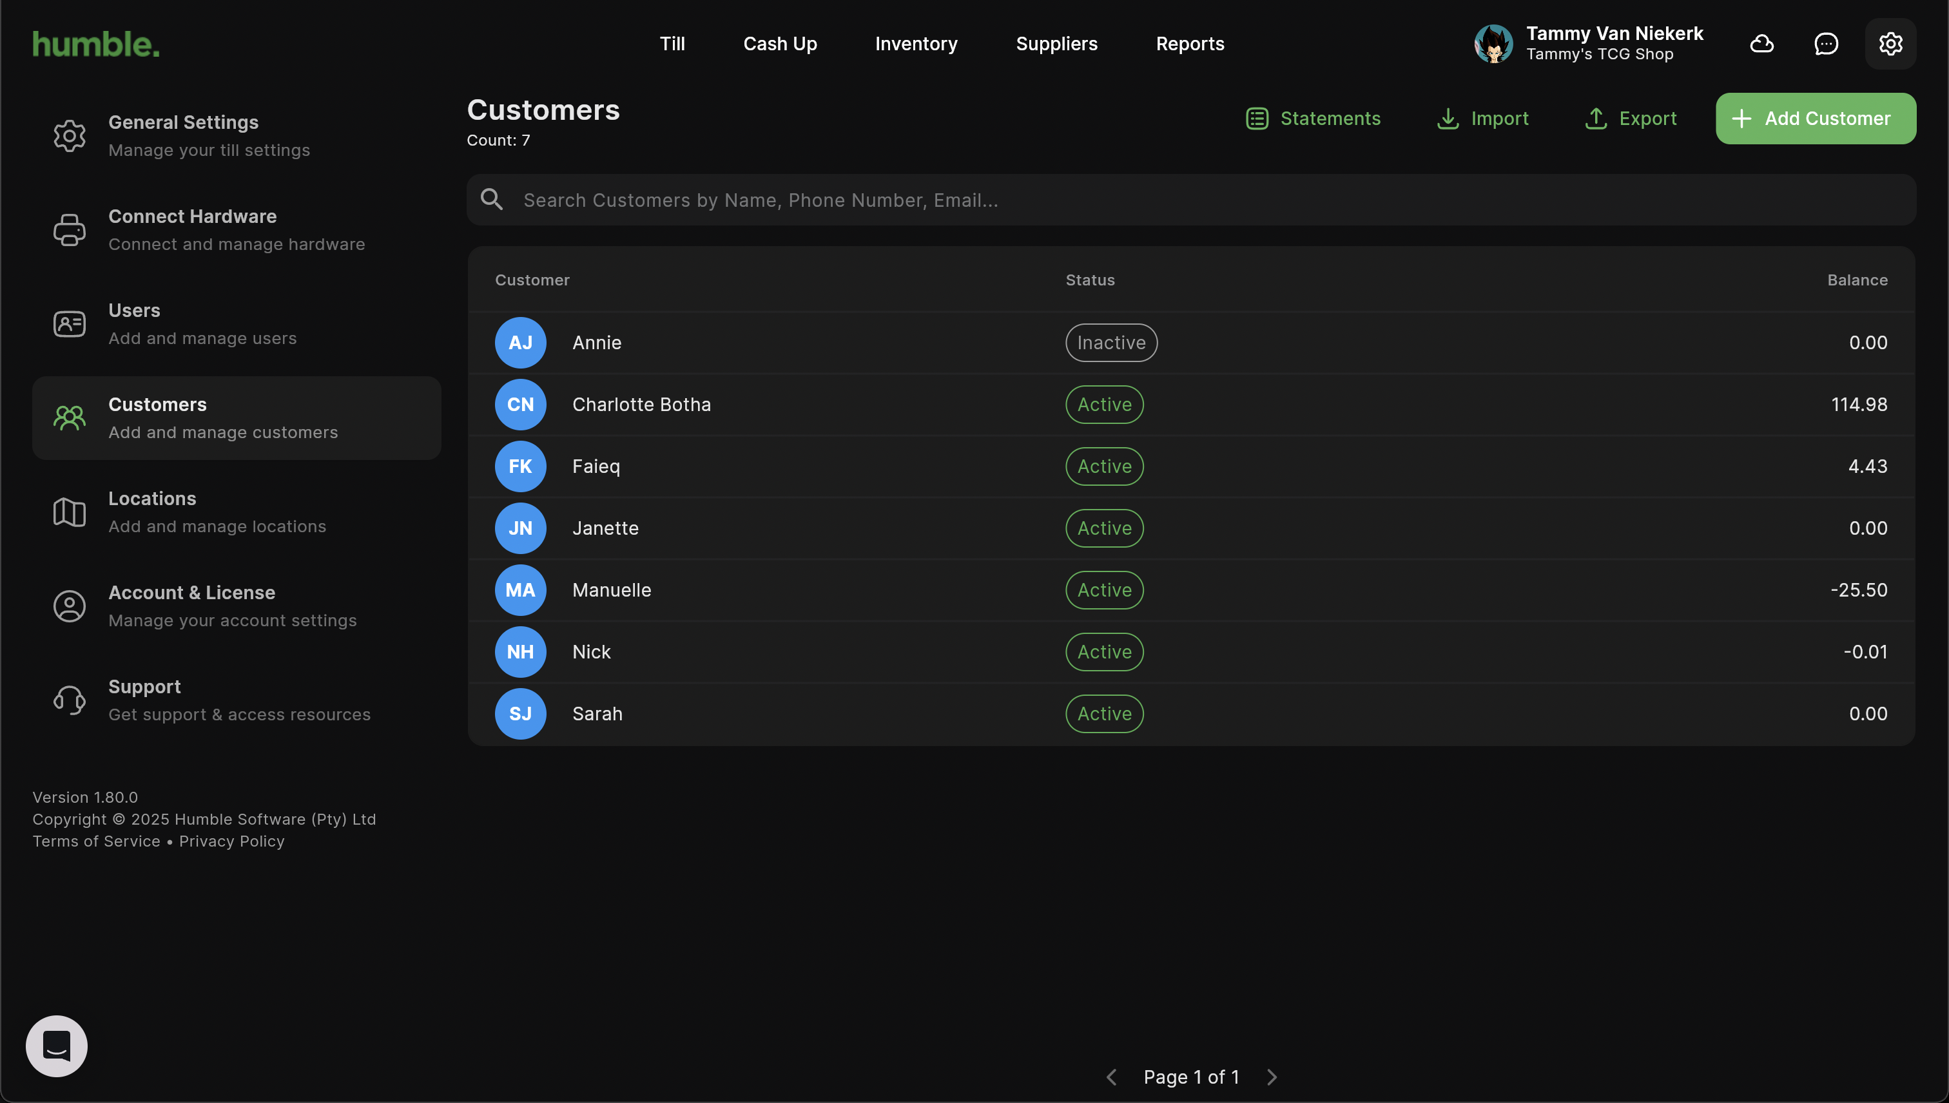Open the chat messages icon
1949x1103 pixels.
pos(1827,44)
